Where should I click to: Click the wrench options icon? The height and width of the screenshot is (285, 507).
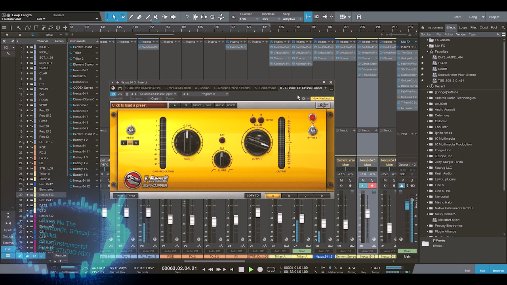19,28
